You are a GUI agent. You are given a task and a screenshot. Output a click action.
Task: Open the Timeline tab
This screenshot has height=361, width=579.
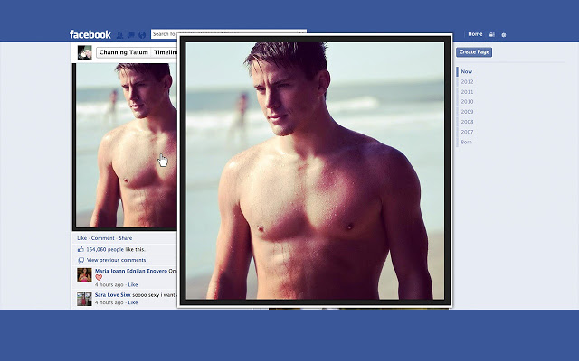[x=165, y=52]
